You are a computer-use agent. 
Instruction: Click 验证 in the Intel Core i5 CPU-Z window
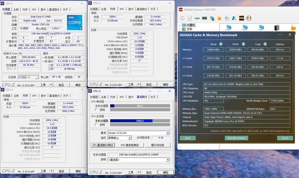coord(61,85)
